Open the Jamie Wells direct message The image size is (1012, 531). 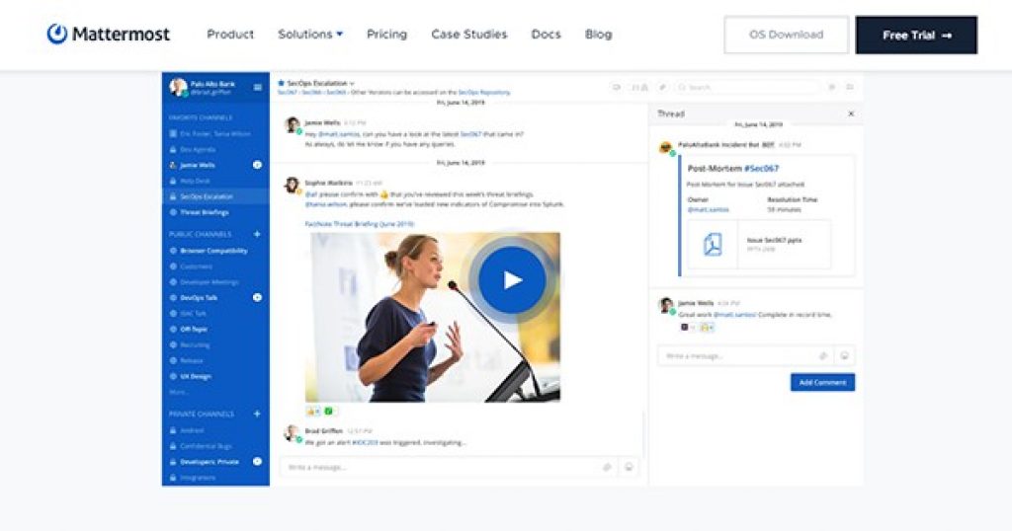tap(198, 165)
